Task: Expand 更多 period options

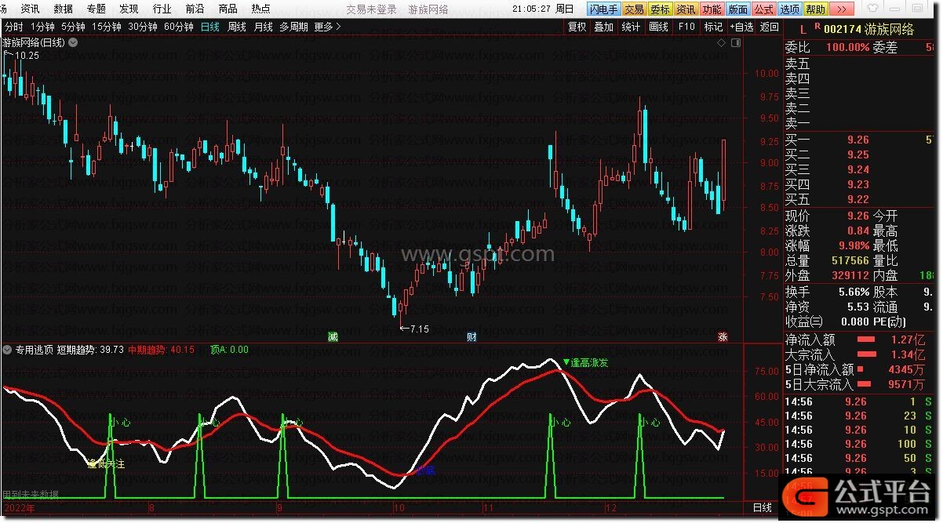Action: click(x=327, y=27)
